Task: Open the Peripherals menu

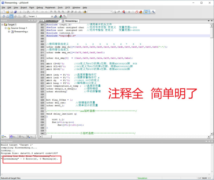Action: click(x=50, y=7)
